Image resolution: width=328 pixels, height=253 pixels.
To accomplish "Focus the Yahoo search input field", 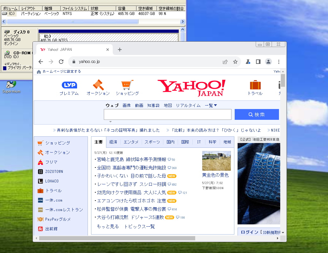I will point(168,114).
